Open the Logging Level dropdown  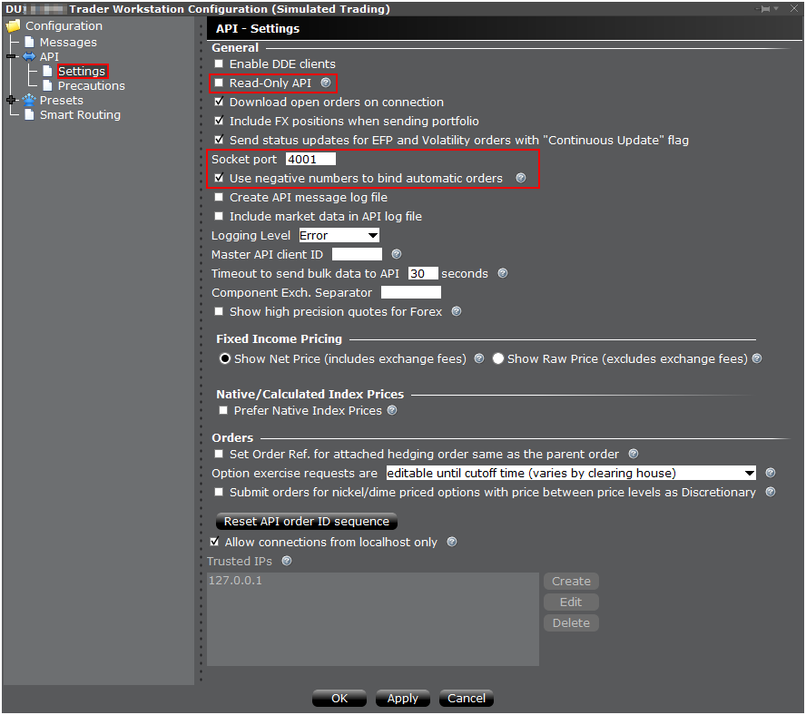(x=339, y=236)
